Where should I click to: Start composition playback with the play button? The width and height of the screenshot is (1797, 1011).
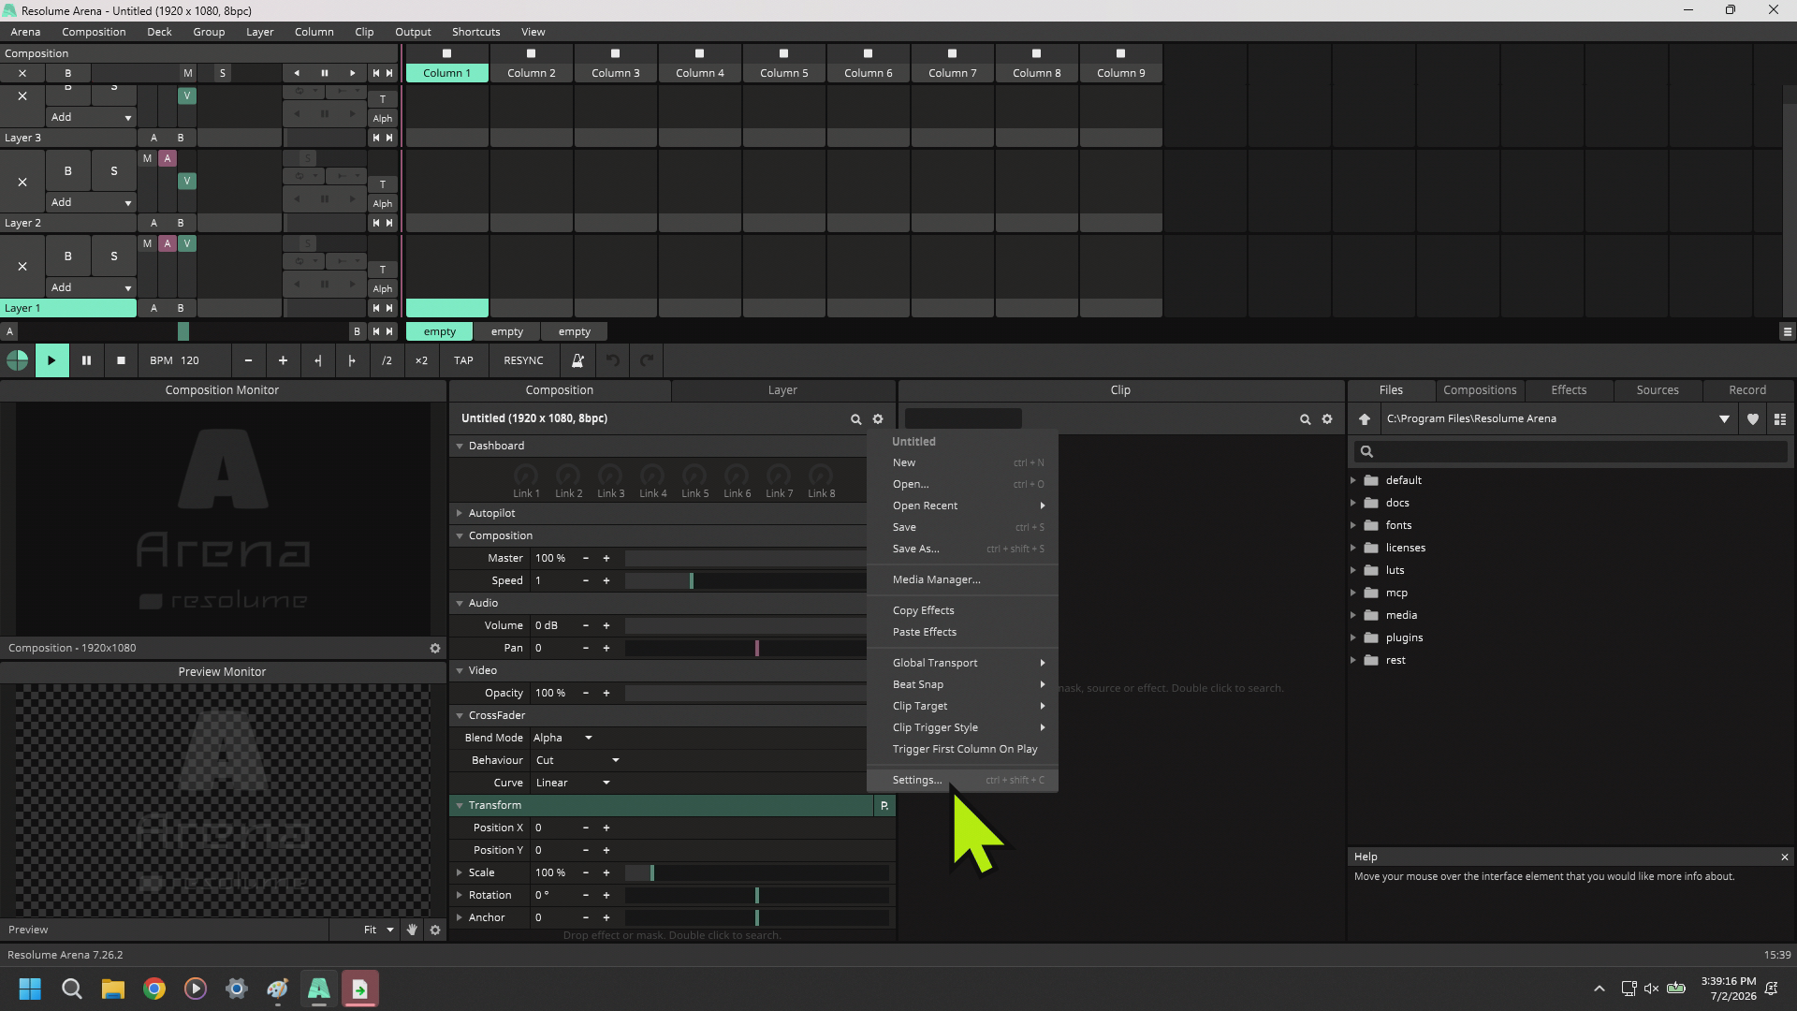click(51, 360)
